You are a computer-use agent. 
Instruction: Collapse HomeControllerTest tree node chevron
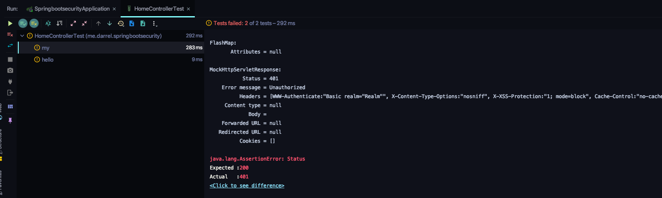[x=22, y=36]
